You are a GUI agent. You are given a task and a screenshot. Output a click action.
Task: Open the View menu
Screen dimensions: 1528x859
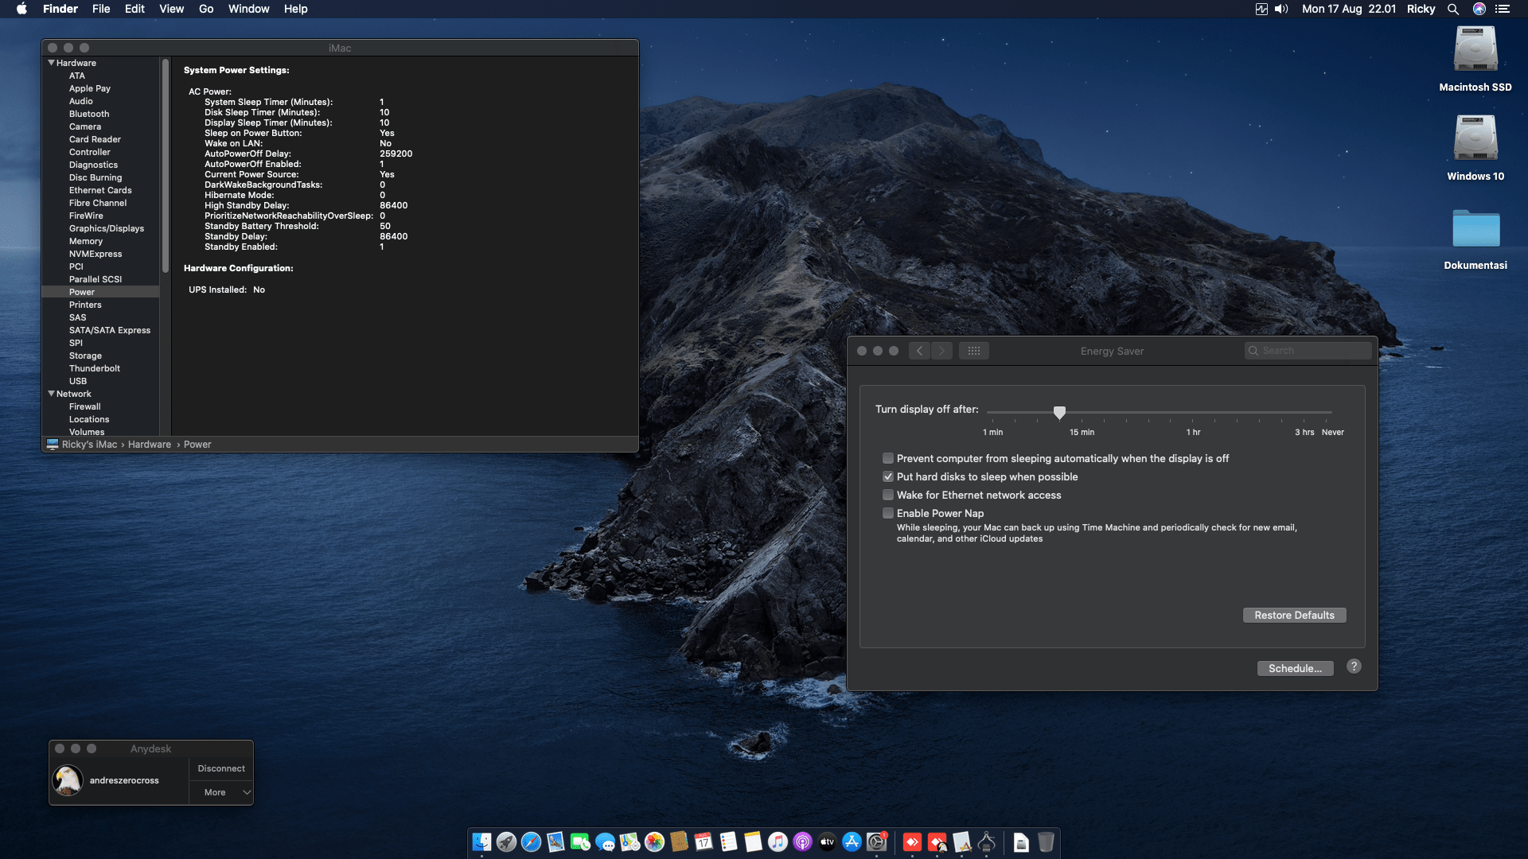click(171, 9)
